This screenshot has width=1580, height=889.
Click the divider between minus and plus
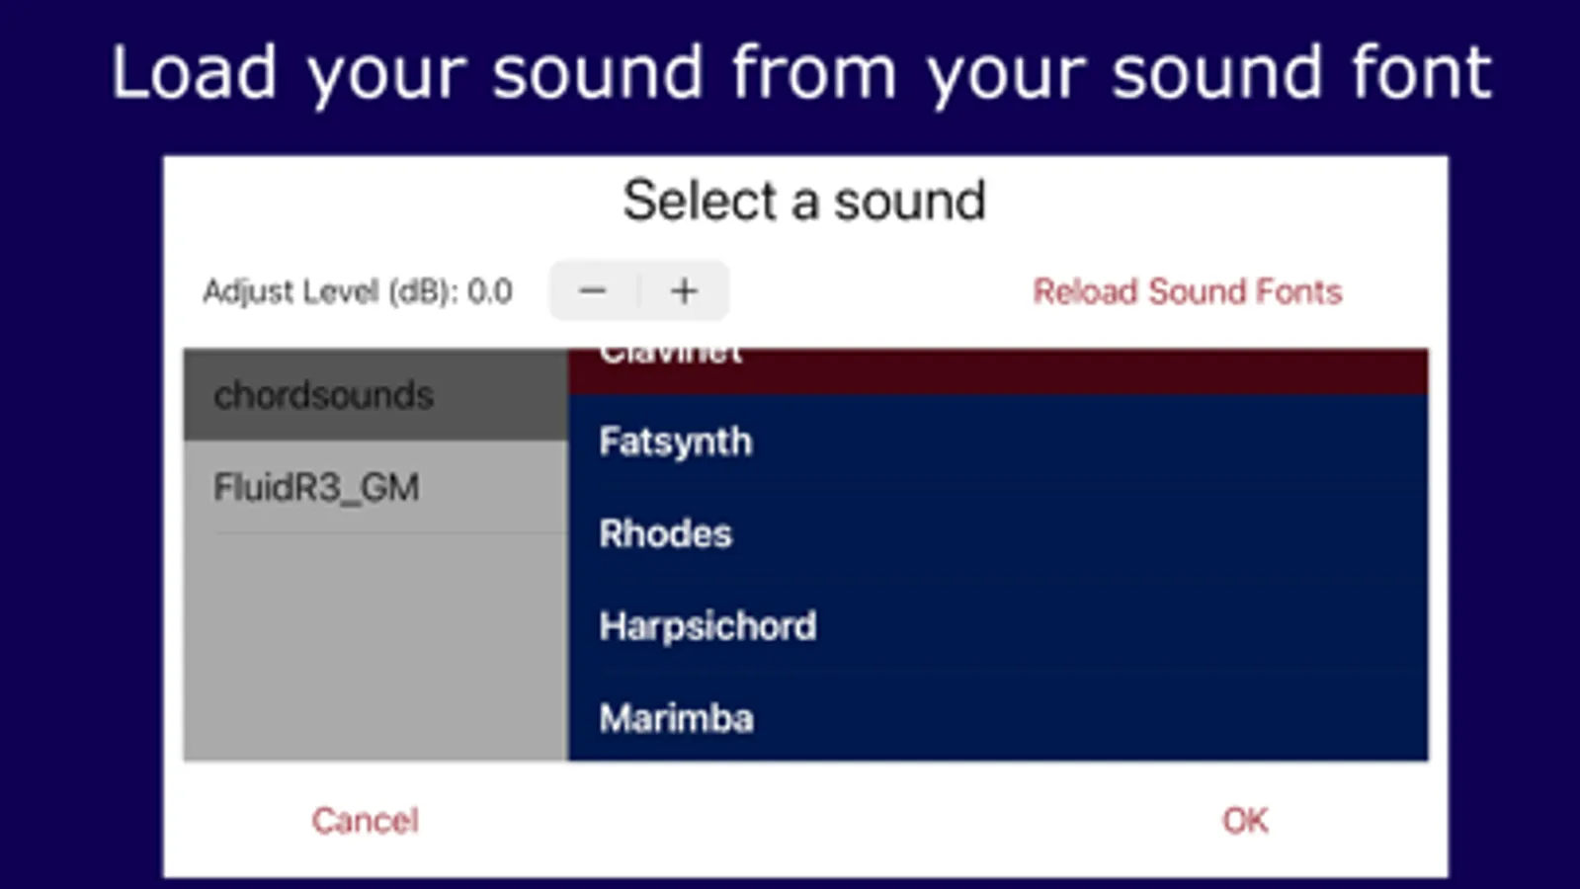coord(639,291)
